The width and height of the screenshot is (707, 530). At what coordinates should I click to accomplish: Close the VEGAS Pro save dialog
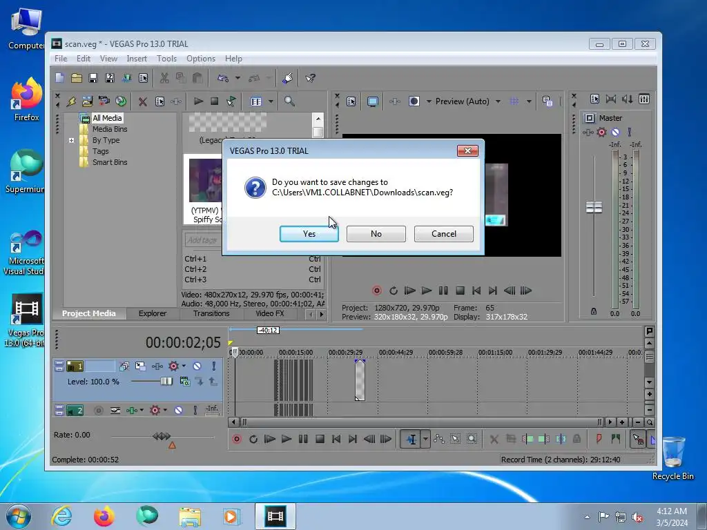click(x=467, y=150)
